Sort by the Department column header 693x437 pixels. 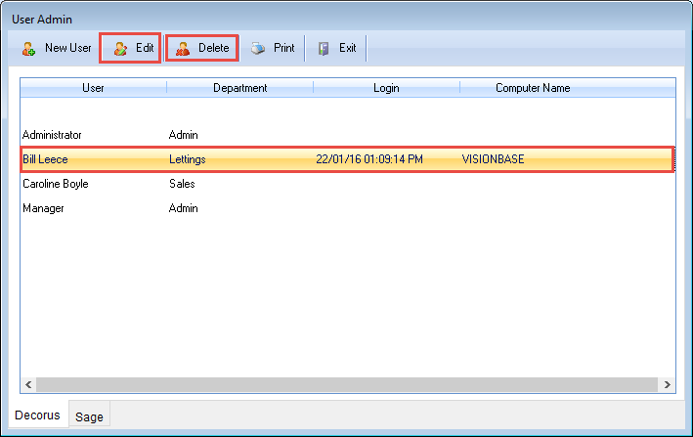point(240,88)
